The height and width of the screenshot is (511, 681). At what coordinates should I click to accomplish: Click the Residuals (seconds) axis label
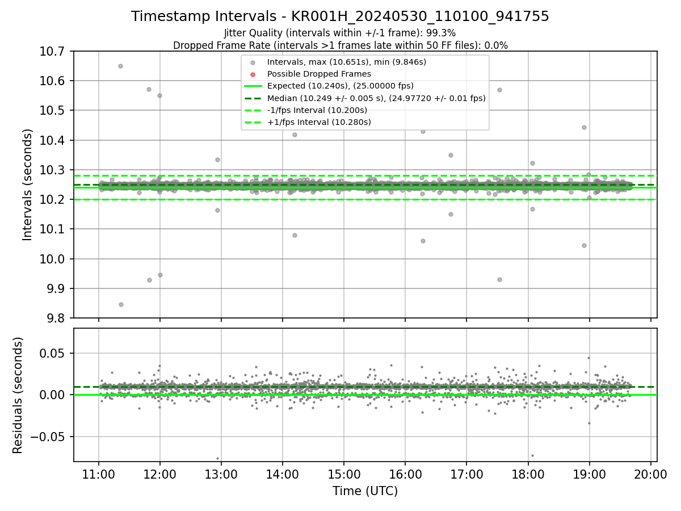18,395
